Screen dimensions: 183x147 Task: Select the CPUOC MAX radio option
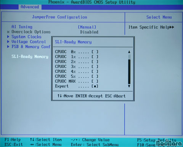[x=95, y=81]
